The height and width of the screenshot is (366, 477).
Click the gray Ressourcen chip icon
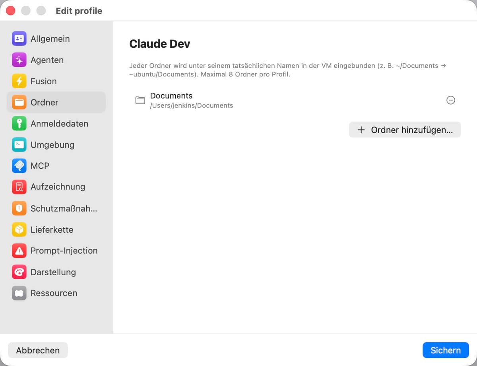pos(19,293)
